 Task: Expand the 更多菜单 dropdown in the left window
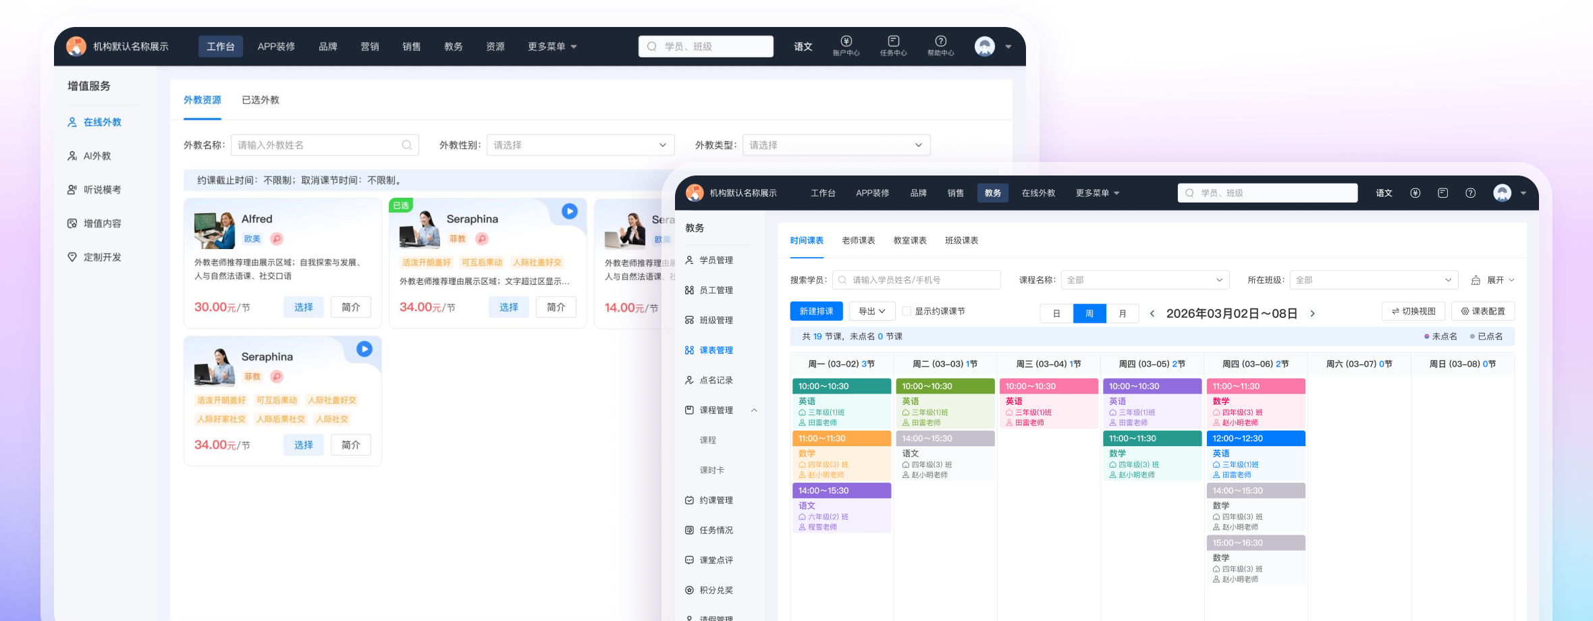(552, 47)
